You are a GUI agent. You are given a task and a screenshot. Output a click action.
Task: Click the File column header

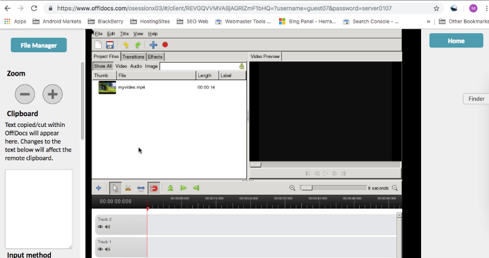(156, 76)
